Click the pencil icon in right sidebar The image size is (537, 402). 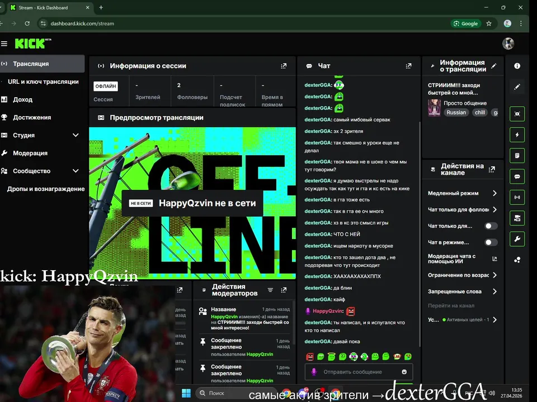517,87
